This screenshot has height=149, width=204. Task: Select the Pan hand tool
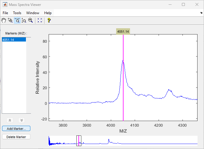coord(4,21)
